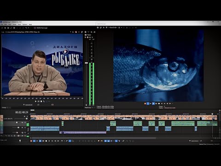Viewport: 221px width, 166px height.
Task: Adjust playback Rate slider knob
Action: (20, 141)
